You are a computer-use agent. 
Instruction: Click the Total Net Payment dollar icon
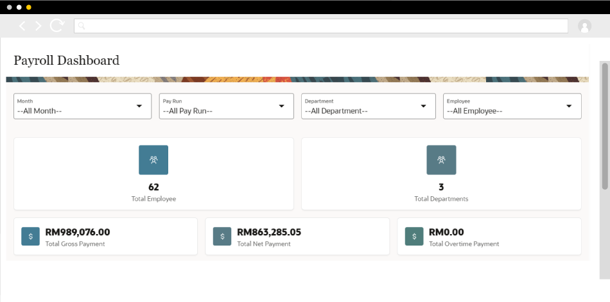222,237
